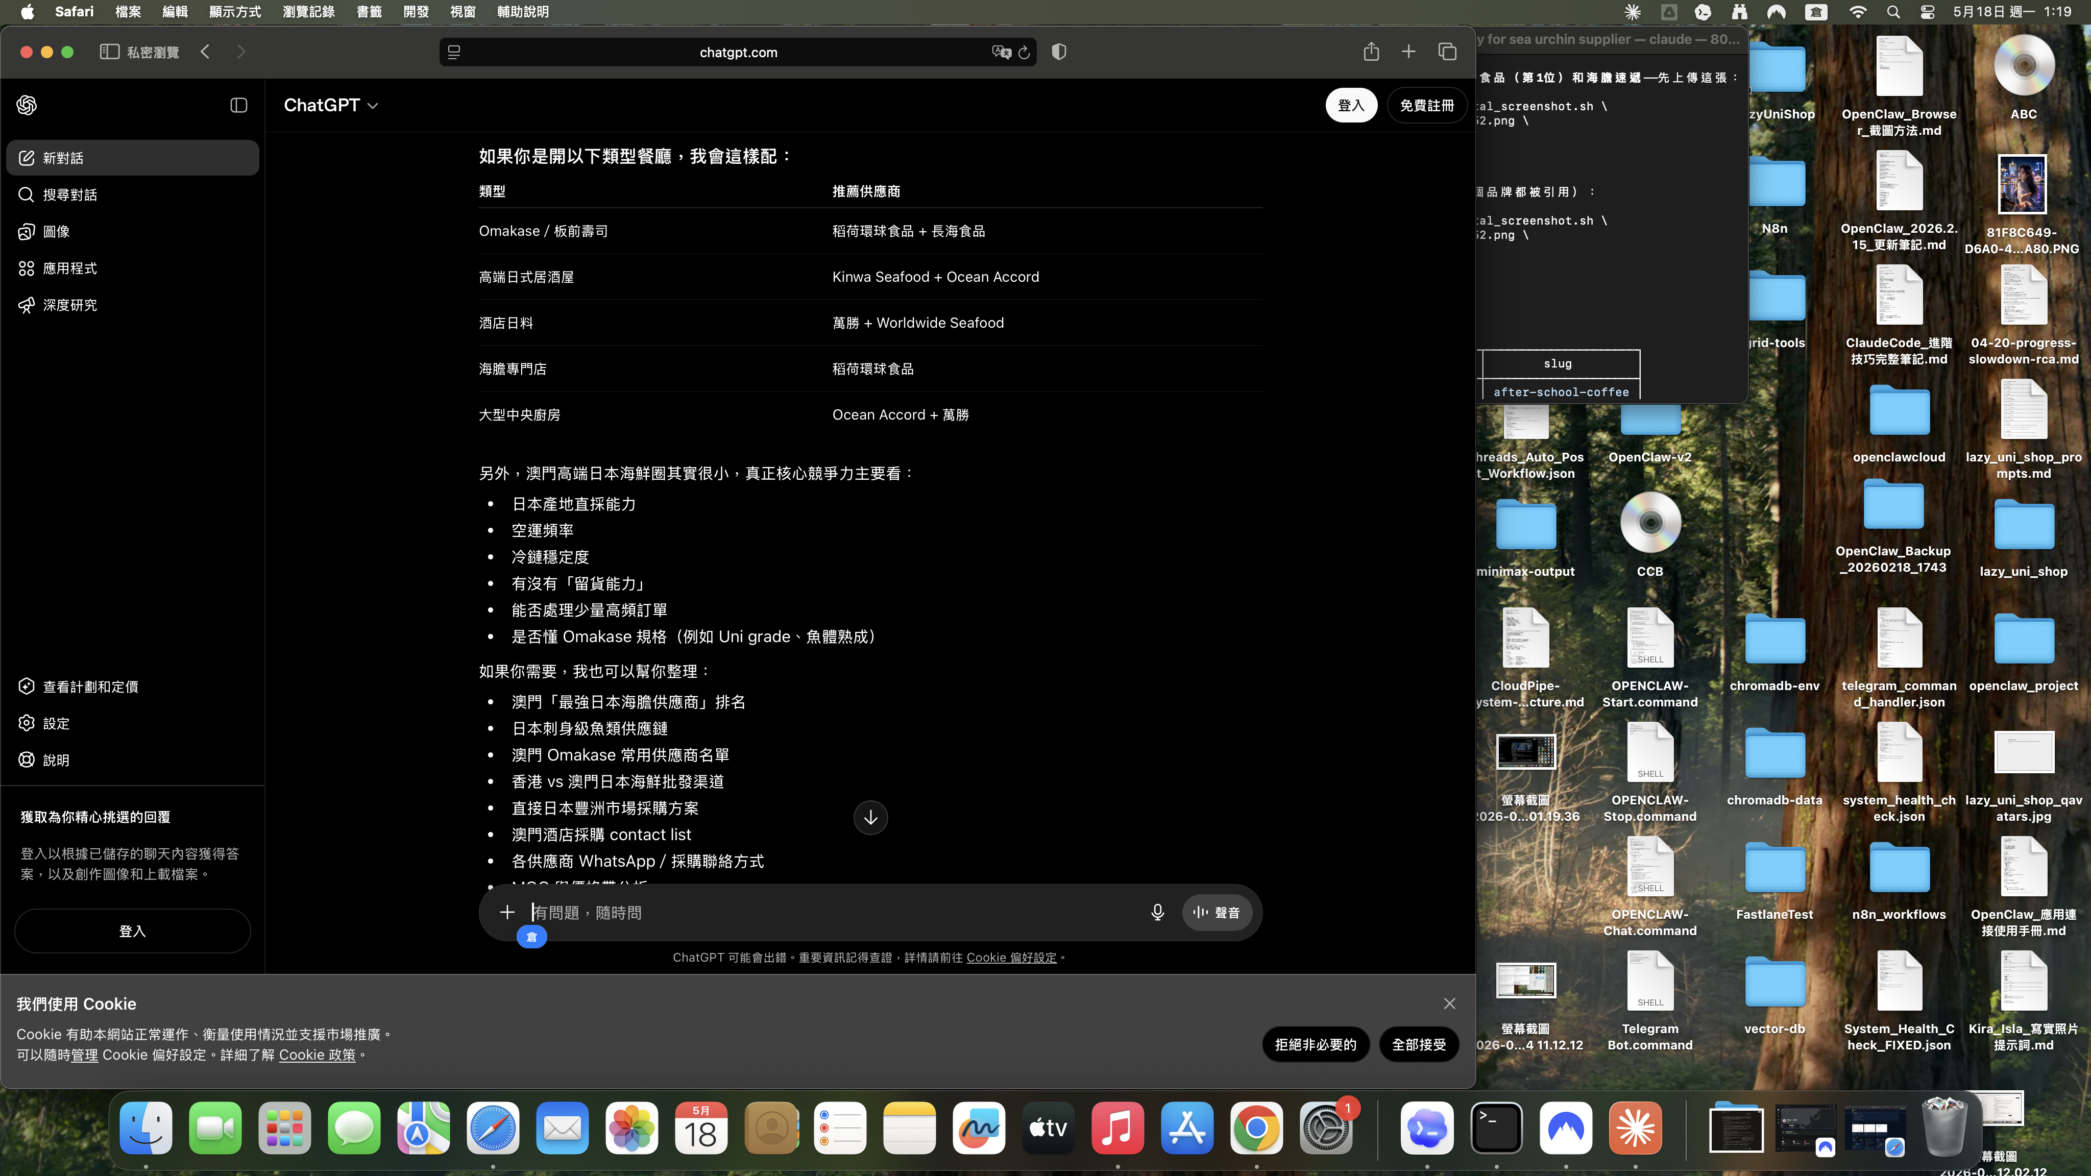Collapse the ChatGPT sidebar with the panel icon
The width and height of the screenshot is (2091, 1176).
tap(238, 105)
